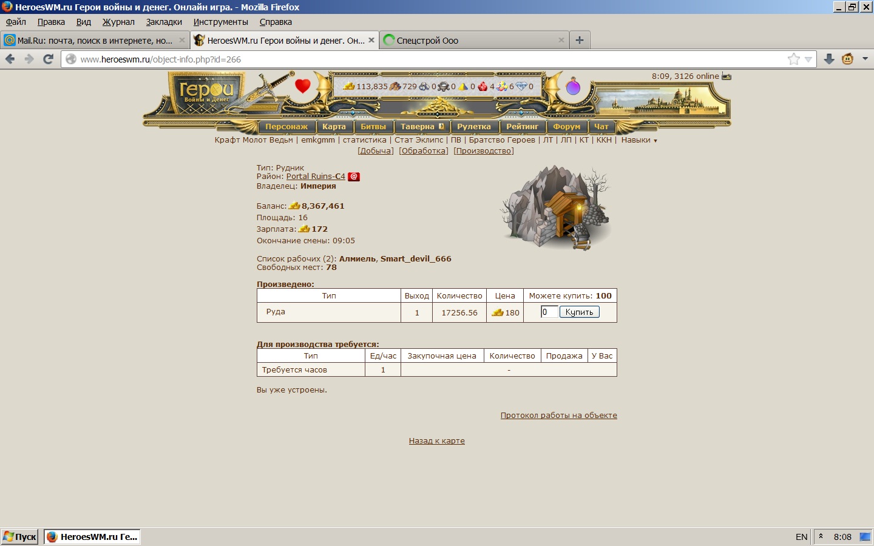The image size is (874, 546).
Task: Open the Инструменты menu
Action: click(221, 22)
